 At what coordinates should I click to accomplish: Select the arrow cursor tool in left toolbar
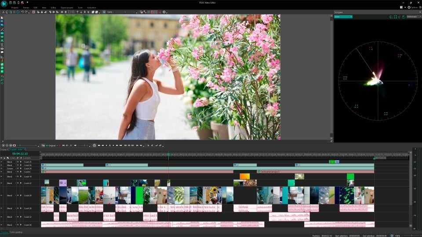point(2,18)
